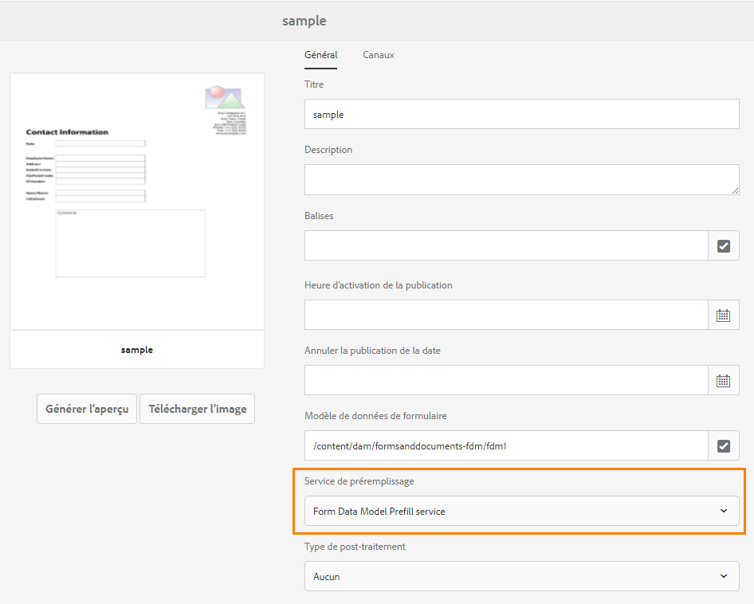
Task: Click the sample caption under the thumbnail
Action: [x=137, y=350]
